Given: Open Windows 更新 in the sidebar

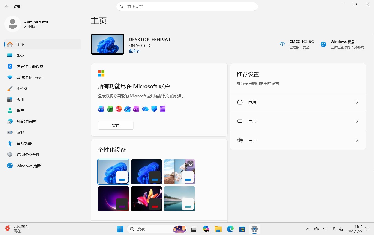Looking at the screenshot, I should tap(43, 166).
